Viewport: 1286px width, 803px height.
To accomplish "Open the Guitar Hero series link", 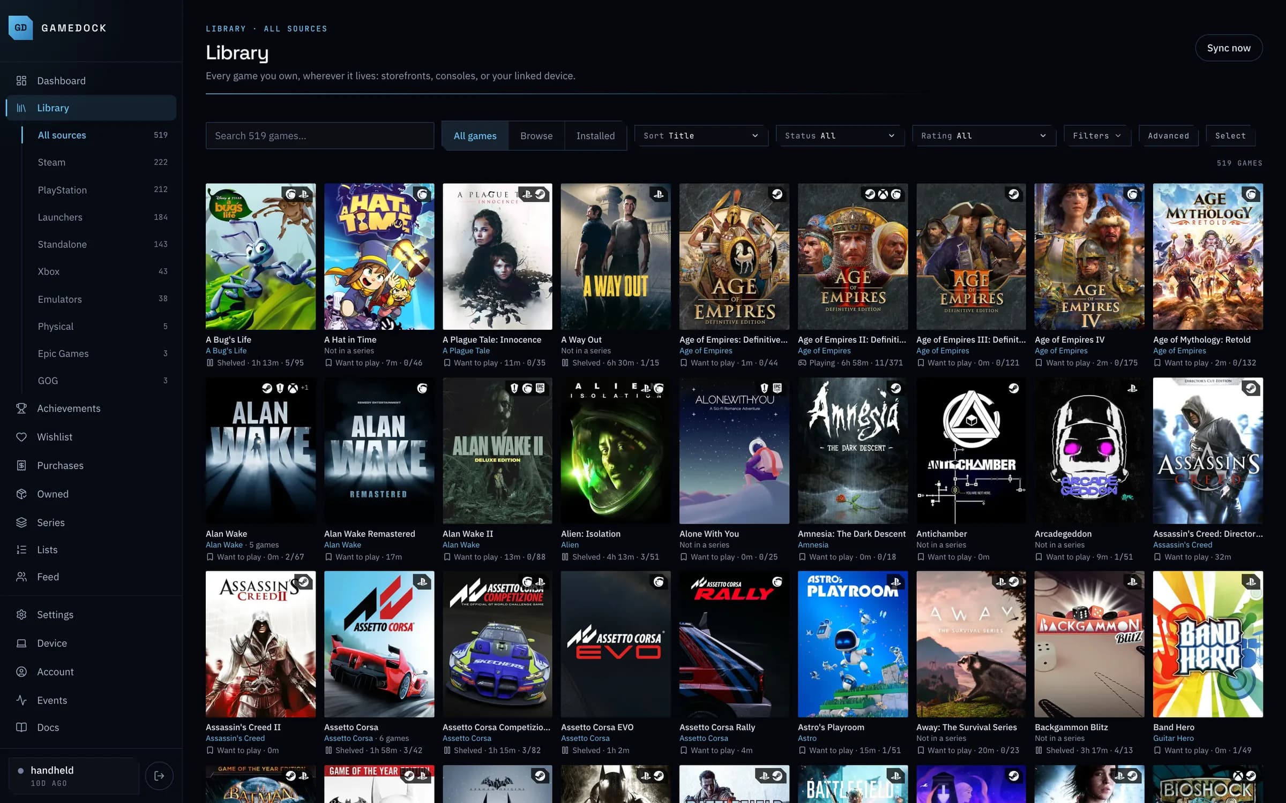I will 1173,738.
